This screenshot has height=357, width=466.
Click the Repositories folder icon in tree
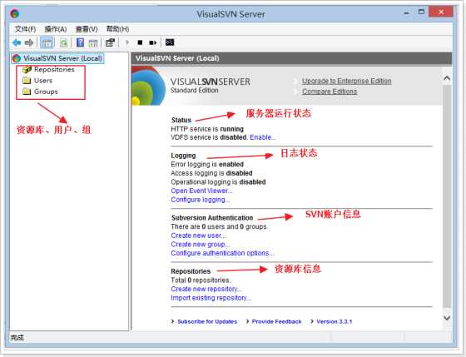pos(27,70)
